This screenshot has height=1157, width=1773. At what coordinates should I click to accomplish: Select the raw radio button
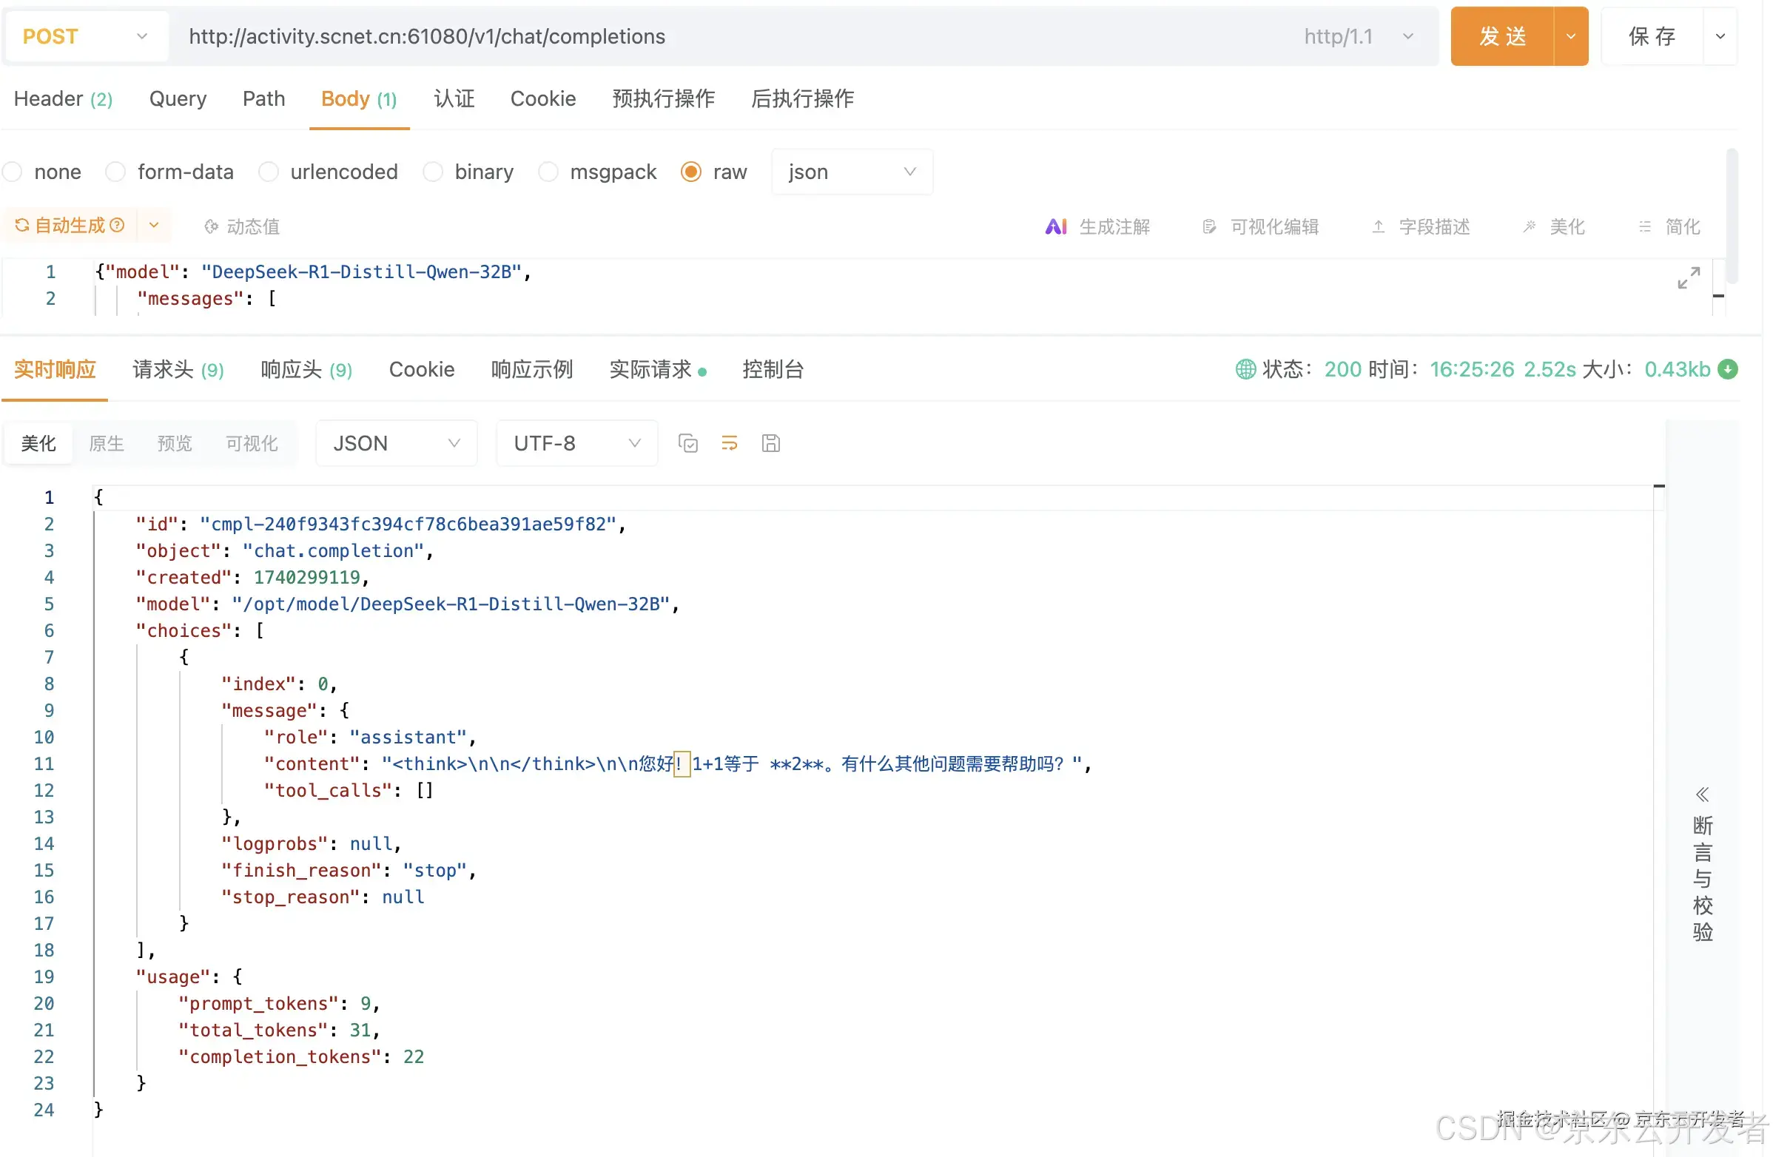pos(693,172)
